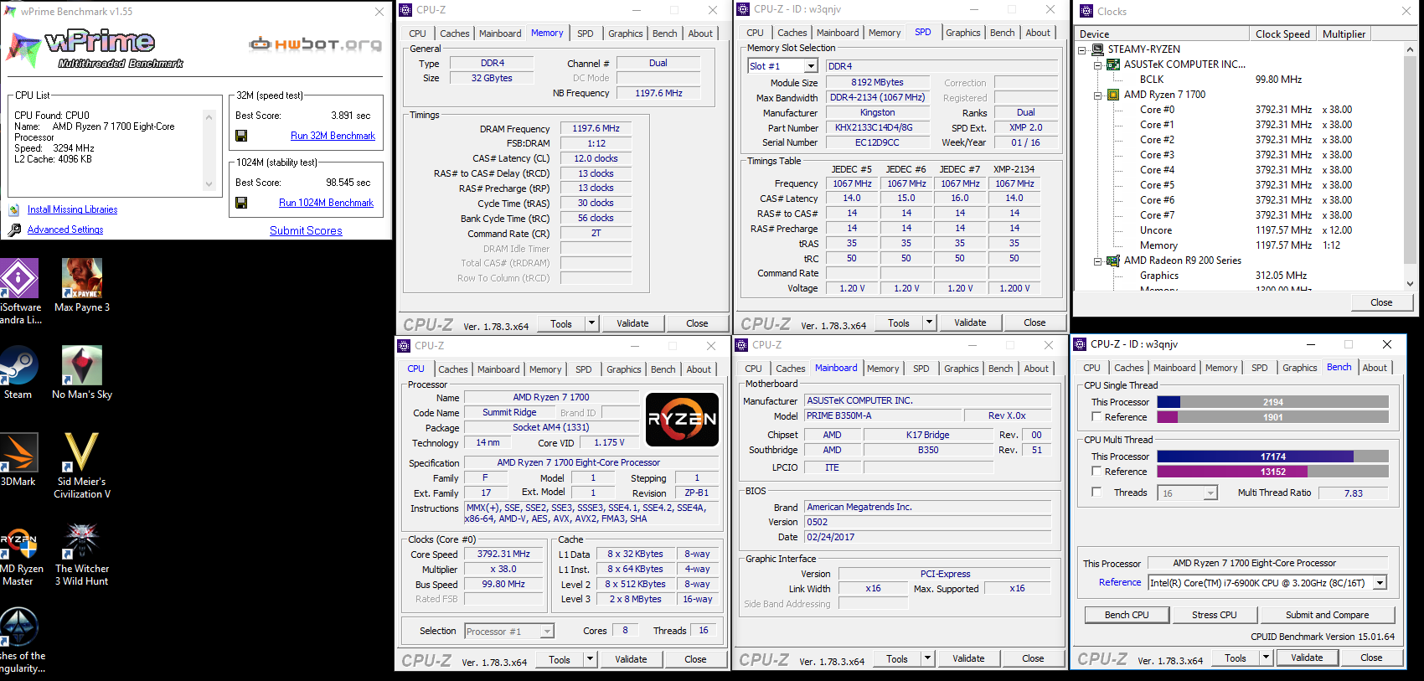The height and width of the screenshot is (681, 1424).
Task: Open the 3DMark desktop shortcut
Action: (18, 460)
